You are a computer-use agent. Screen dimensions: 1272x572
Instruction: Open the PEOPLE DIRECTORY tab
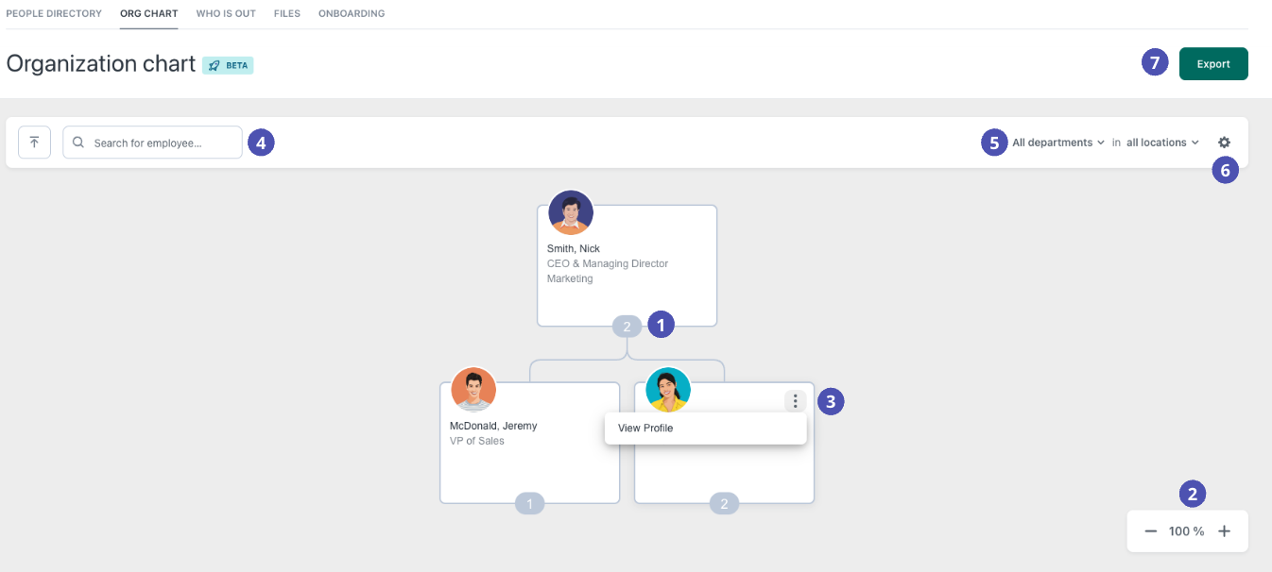coord(54,13)
